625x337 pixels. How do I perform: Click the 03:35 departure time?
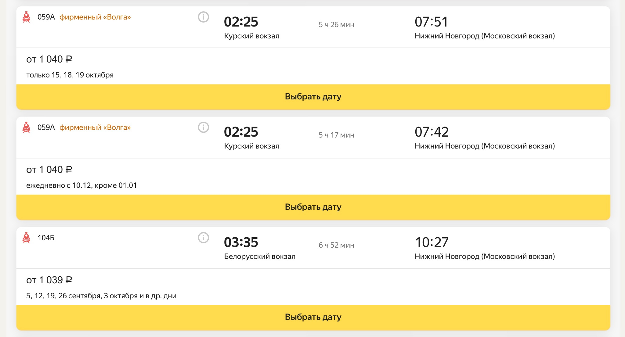click(x=241, y=242)
